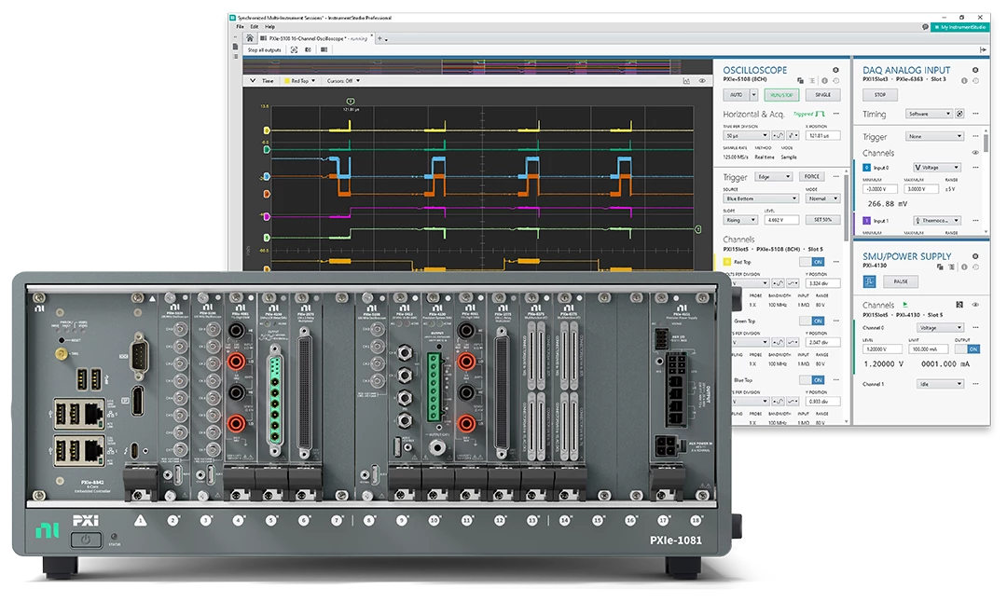Click the RUN/STOP button
Viewport: 1007px width, 602px height.
click(781, 95)
